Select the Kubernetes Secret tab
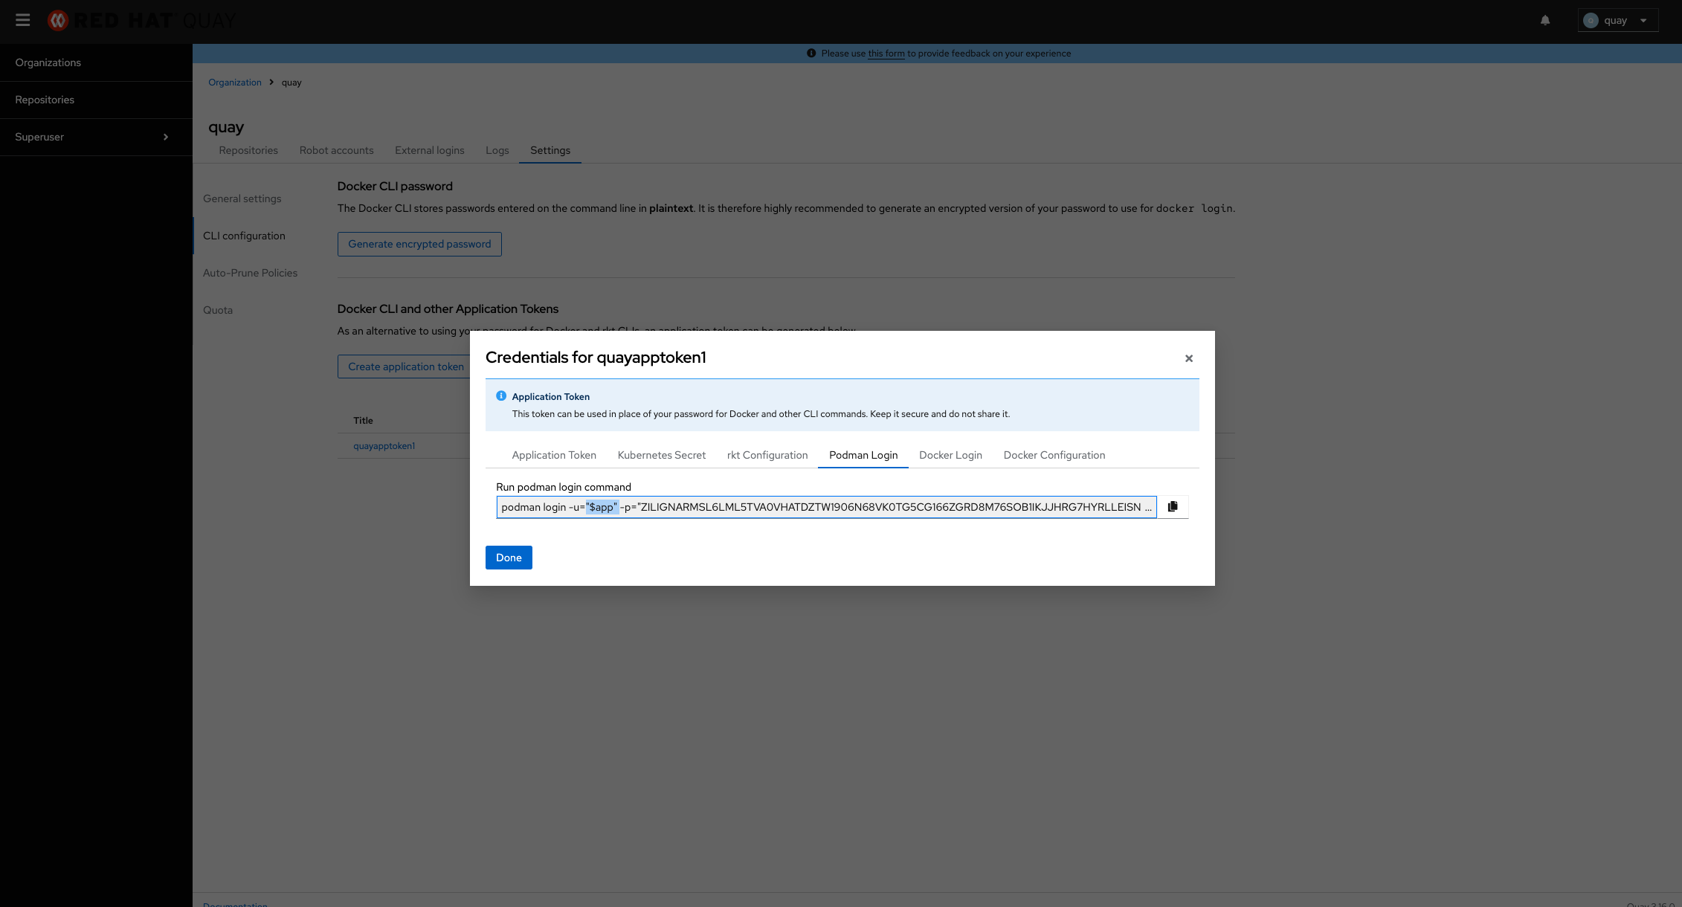Image resolution: width=1682 pixels, height=907 pixels. 661,455
